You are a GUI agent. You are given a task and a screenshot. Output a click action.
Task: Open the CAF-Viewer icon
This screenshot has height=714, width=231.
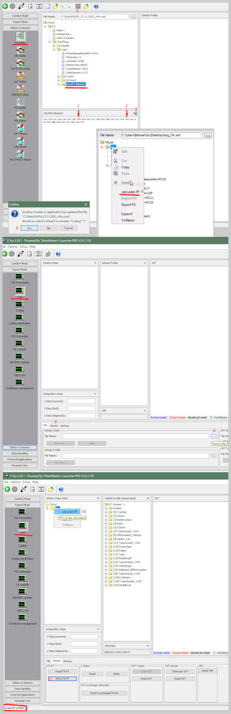20,128
